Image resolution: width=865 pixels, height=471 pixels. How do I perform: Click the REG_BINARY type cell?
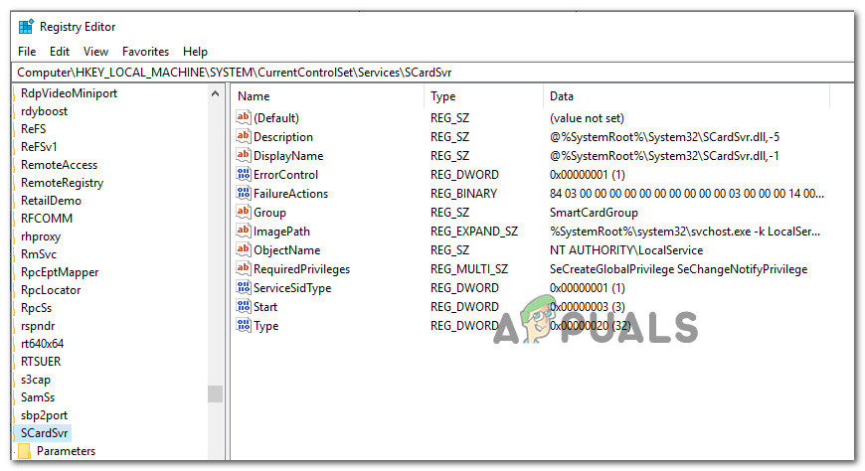point(463,194)
